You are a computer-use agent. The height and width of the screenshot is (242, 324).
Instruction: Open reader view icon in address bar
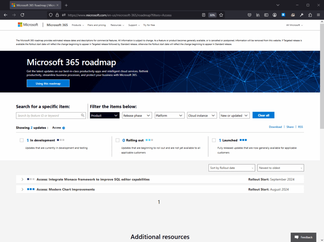click(x=203, y=15)
